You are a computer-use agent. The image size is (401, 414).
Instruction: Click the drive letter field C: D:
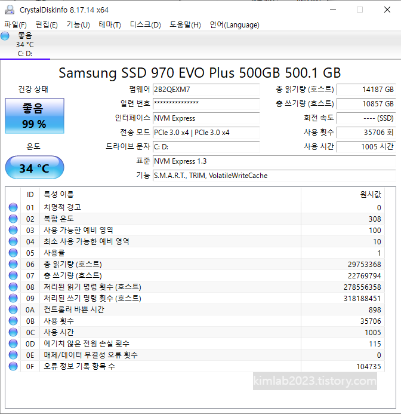(206, 147)
